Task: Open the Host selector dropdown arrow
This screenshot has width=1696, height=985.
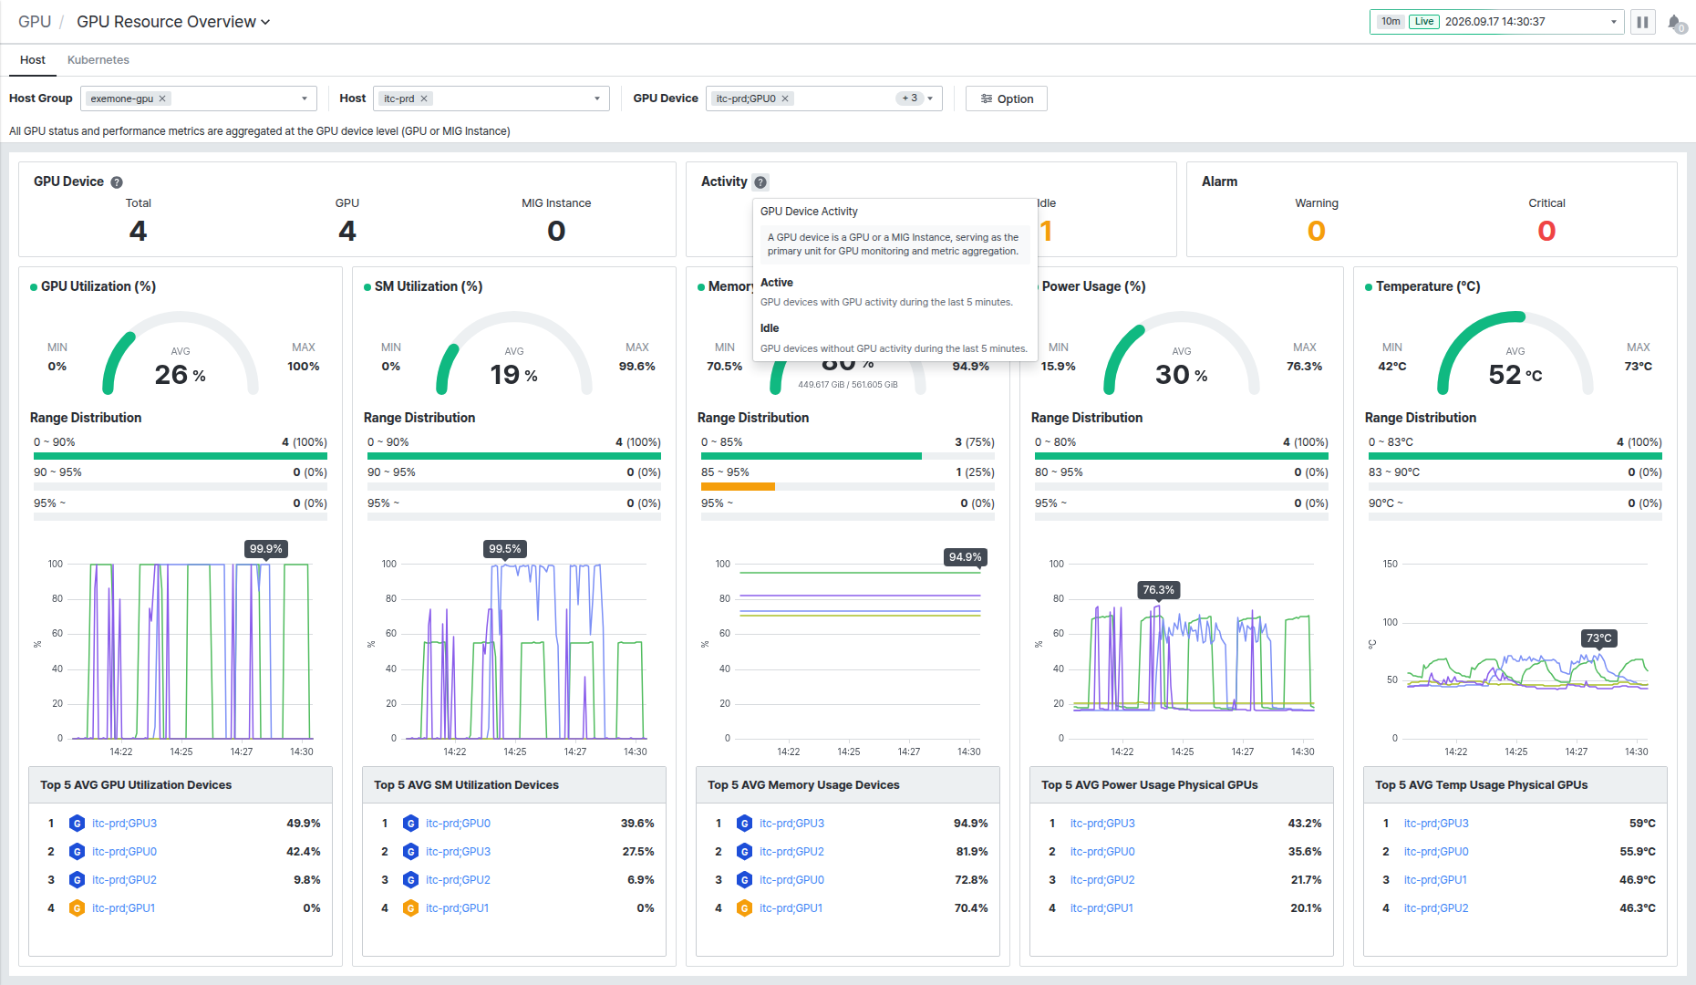Action: click(x=597, y=98)
